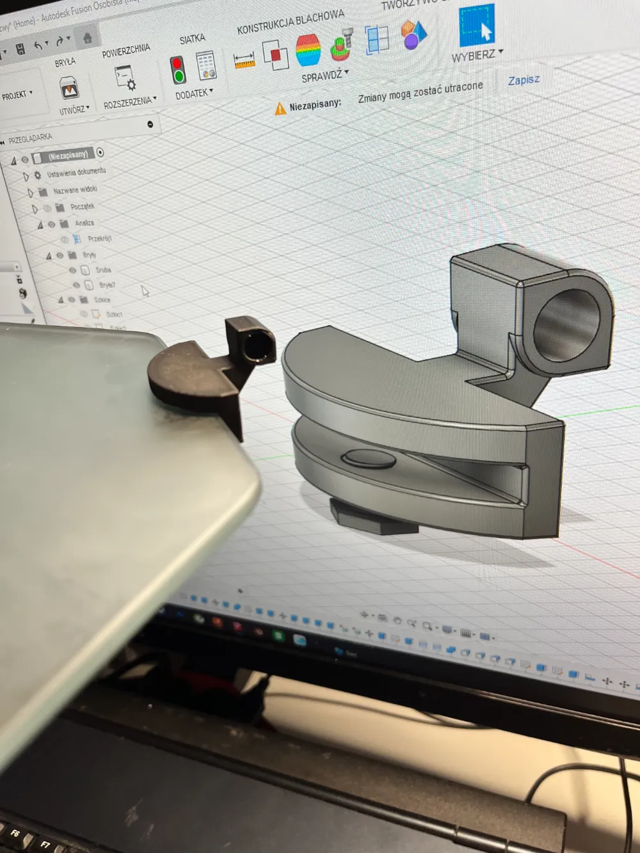Click the Rozszerzenia script settings icon
This screenshot has height=853, width=640.
(125, 77)
